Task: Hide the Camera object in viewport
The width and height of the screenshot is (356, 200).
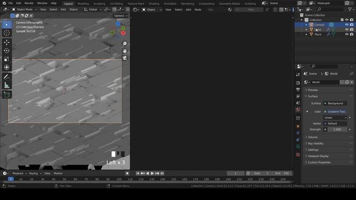Action: click(x=347, y=24)
